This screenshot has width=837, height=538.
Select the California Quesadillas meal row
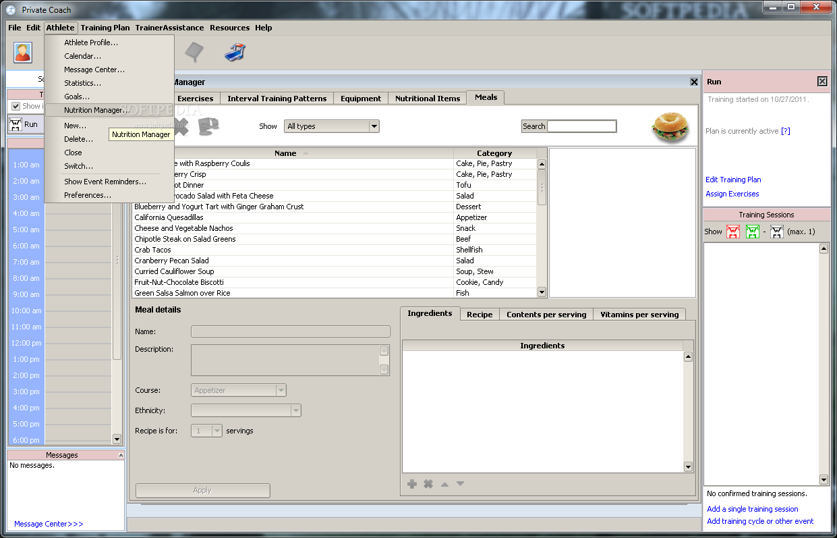click(335, 217)
